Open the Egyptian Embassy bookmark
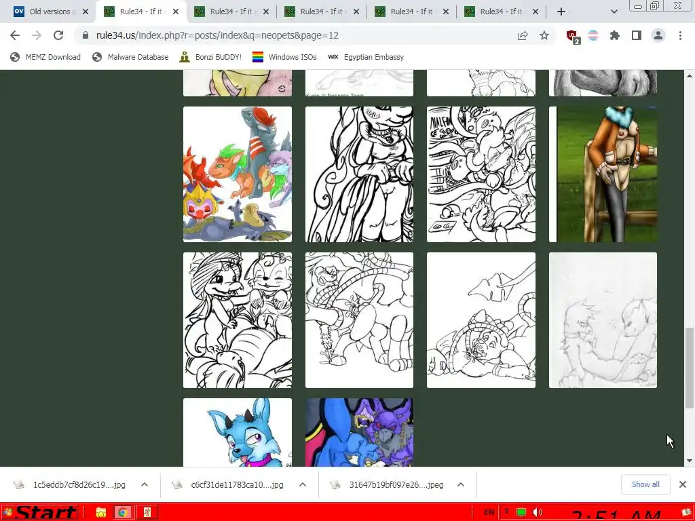The image size is (695, 521). click(366, 57)
